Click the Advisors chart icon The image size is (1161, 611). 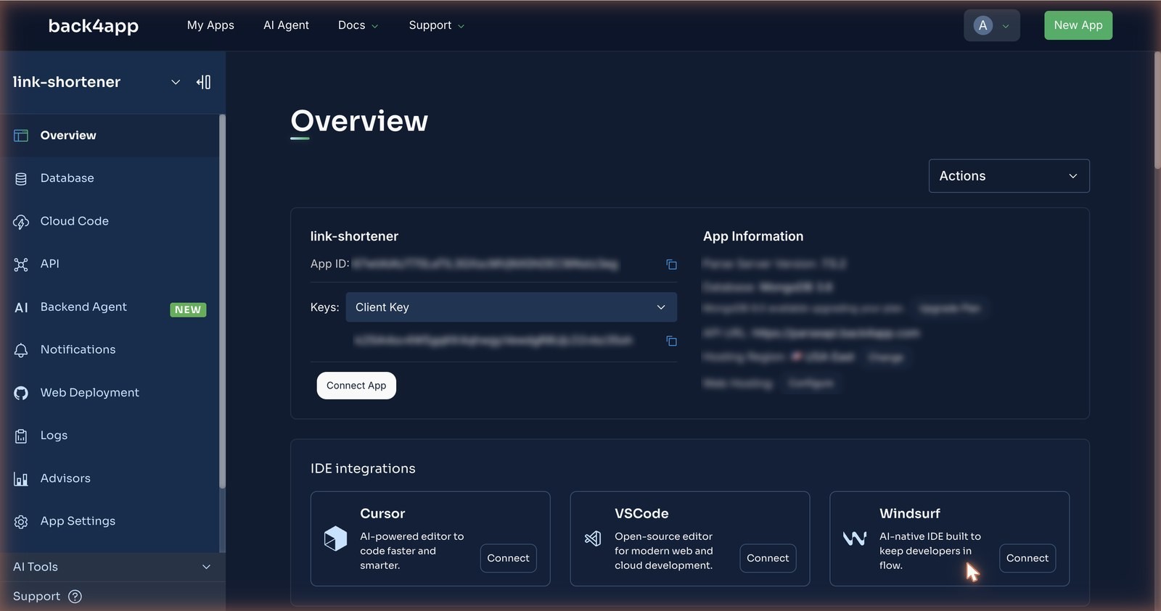pyautogui.click(x=21, y=478)
